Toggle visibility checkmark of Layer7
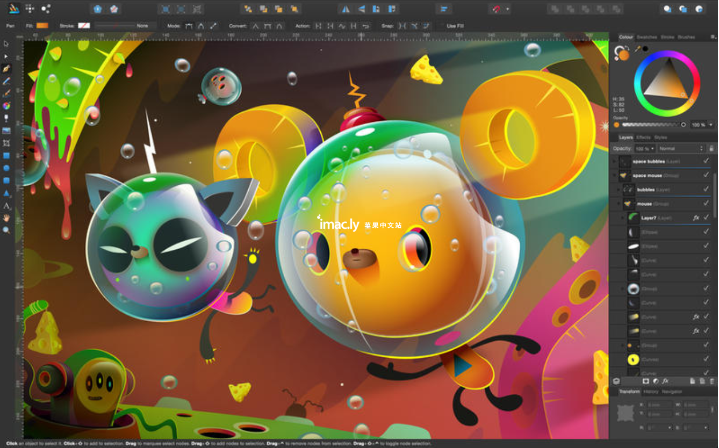The image size is (719, 448). pos(706,218)
